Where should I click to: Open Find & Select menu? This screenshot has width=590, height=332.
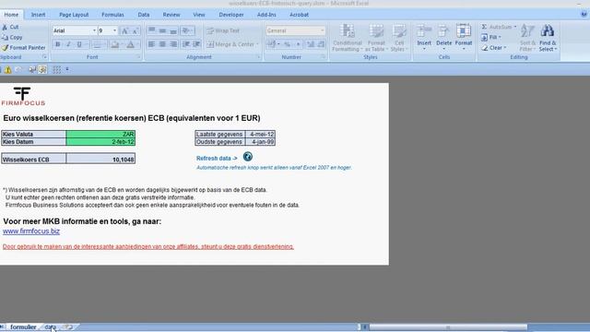pos(548,38)
